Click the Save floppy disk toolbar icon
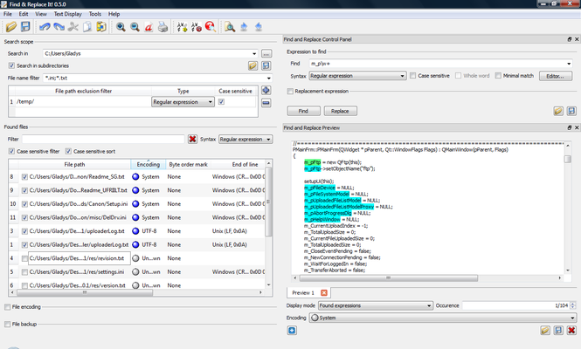The height and width of the screenshot is (349, 581). [x=25, y=27]
